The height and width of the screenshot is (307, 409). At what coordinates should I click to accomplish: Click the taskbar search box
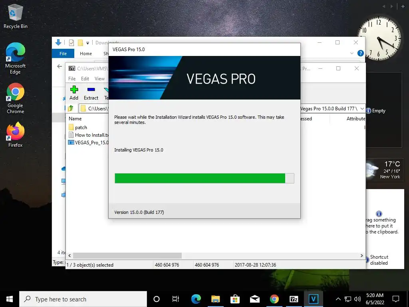(x=83, y=299)
